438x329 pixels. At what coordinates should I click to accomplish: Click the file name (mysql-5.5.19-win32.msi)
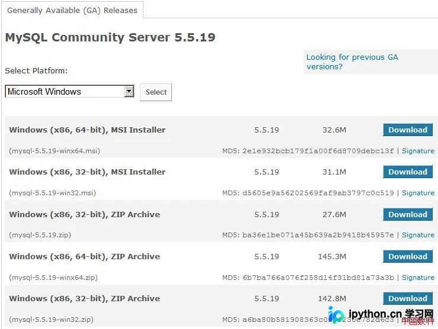coord(53,193)
